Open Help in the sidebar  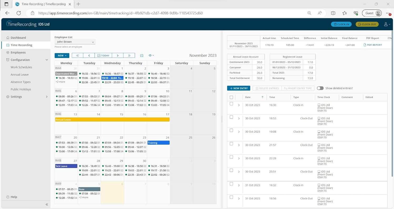14,197
